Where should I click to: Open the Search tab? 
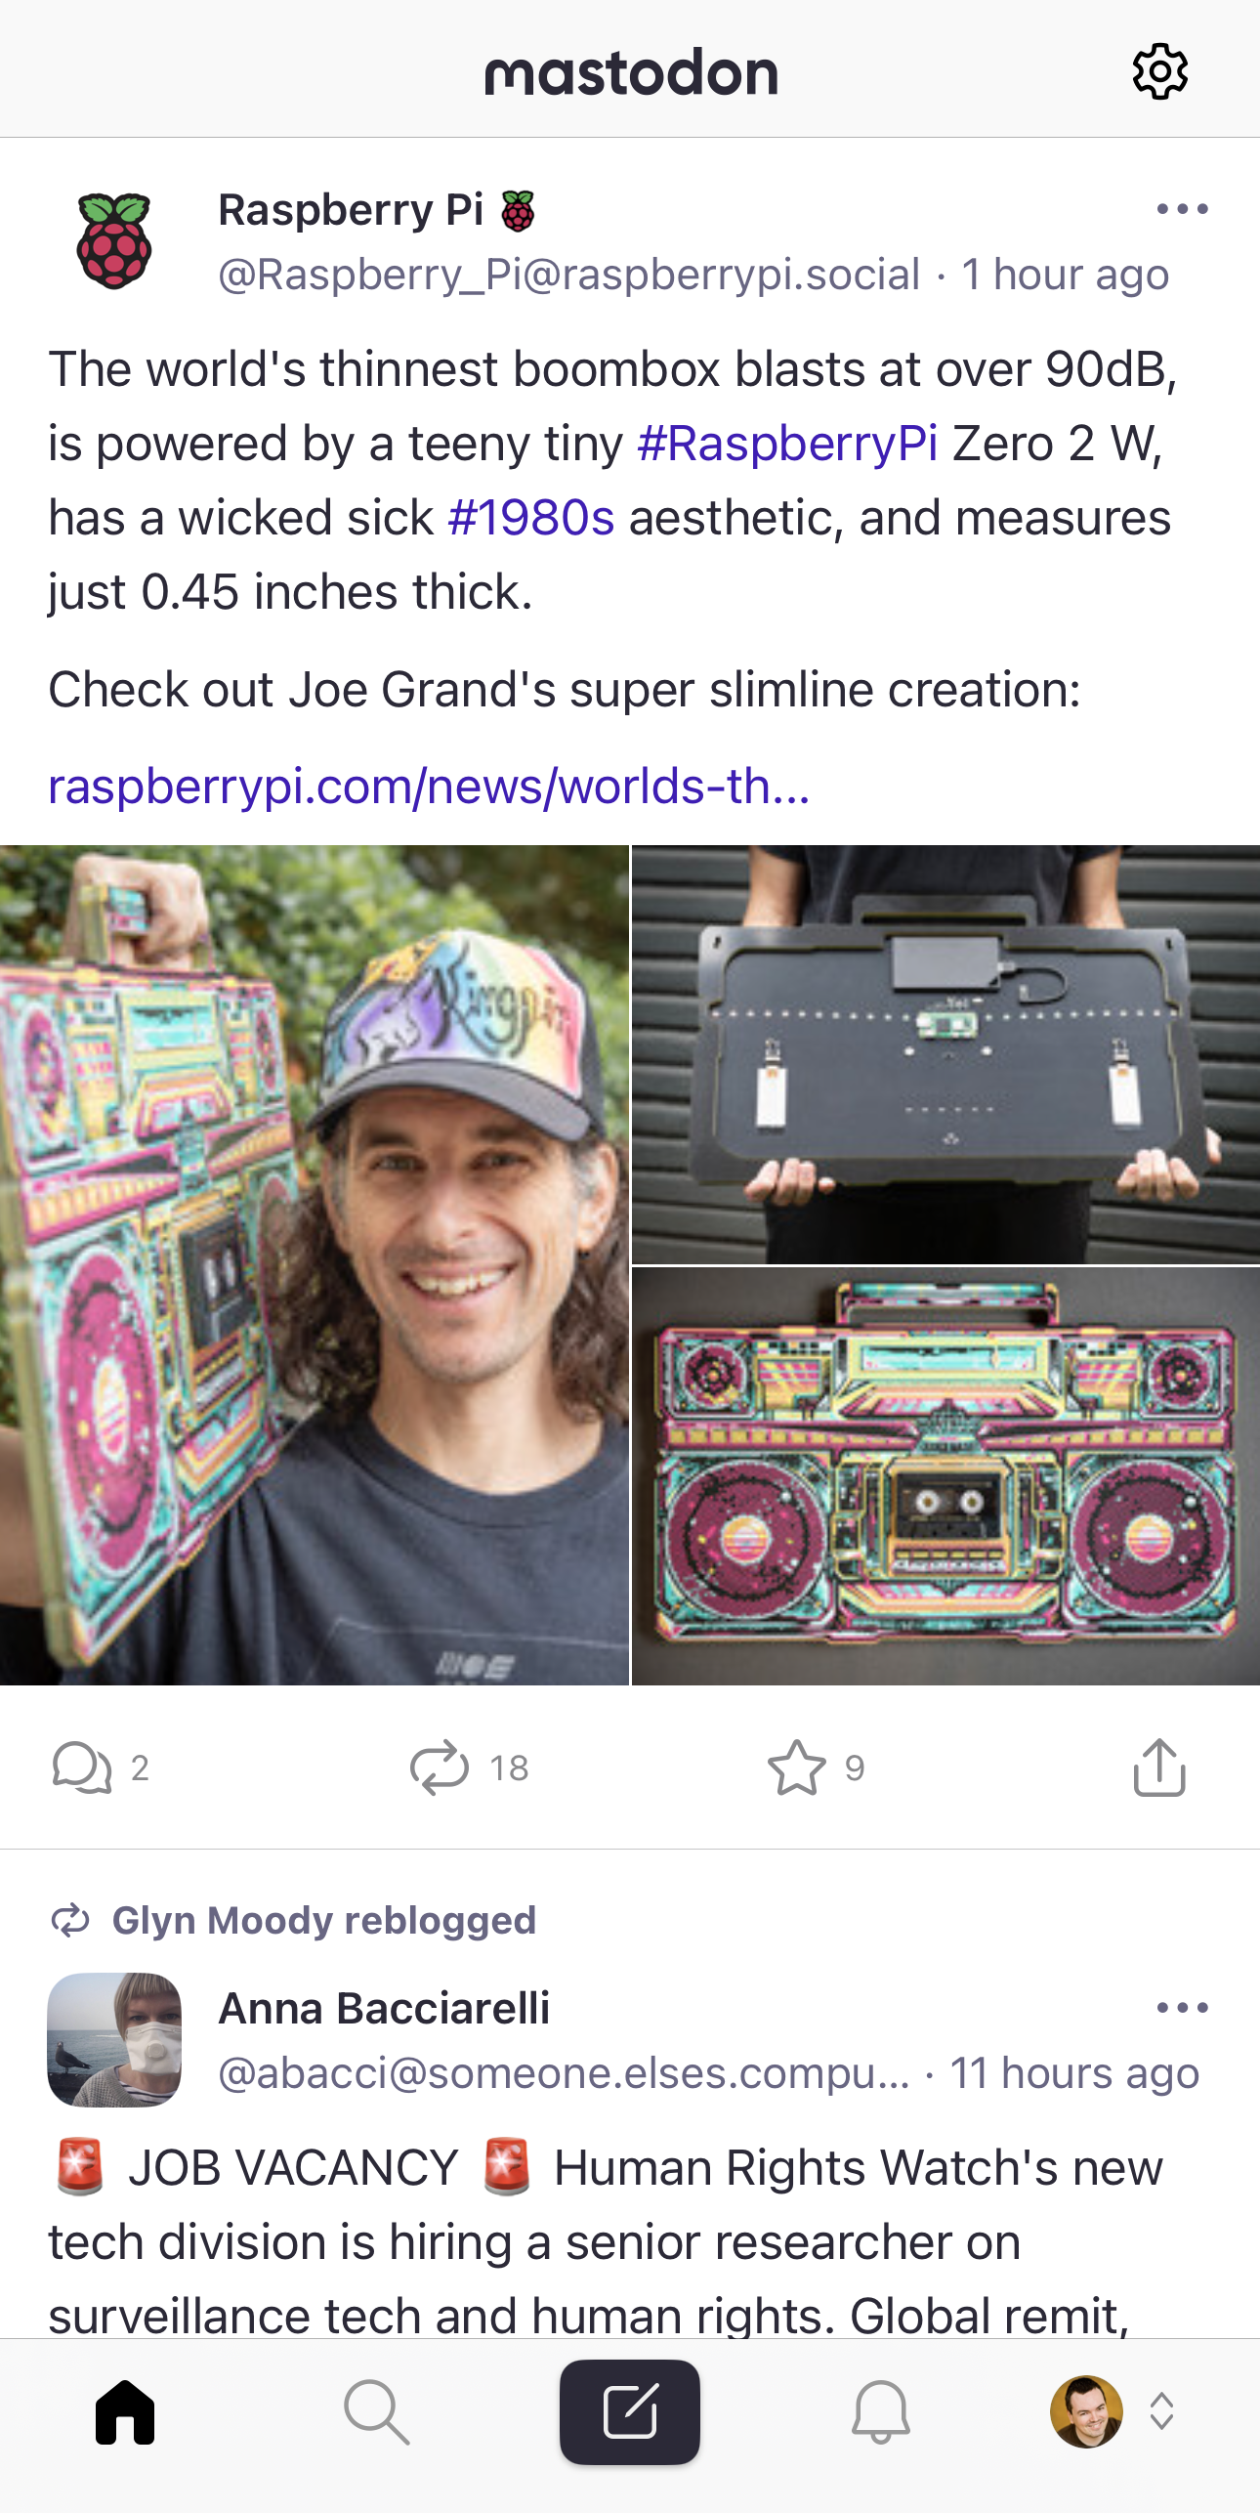pos(377,2411)
